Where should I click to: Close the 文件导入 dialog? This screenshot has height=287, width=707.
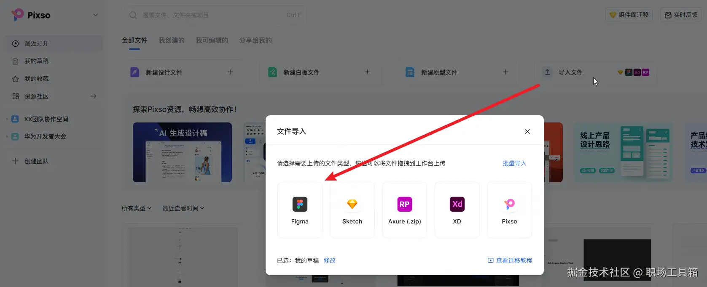527,132
